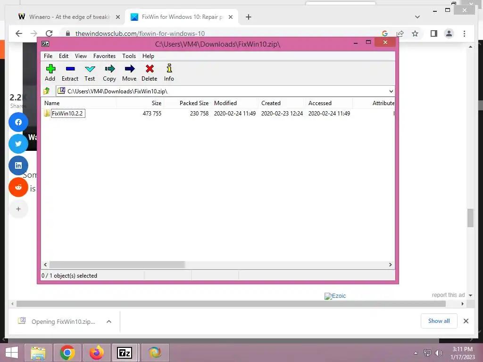Screen dimensions: 483x362
Task: Open Windows Start menu
Action: [x=12, y=353]
